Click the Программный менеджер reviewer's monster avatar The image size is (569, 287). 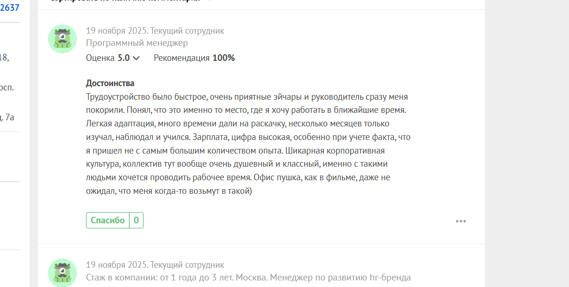point(62,39)
